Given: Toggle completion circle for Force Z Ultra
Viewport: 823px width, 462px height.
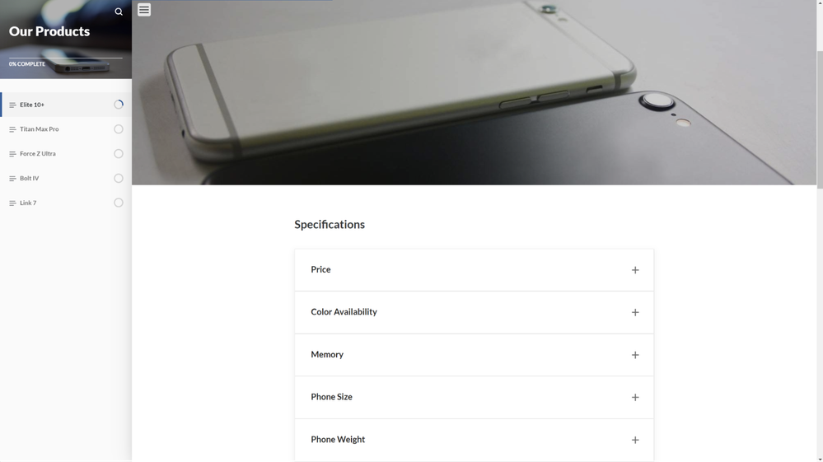Looking at the screenshot, I should (119, 154).
